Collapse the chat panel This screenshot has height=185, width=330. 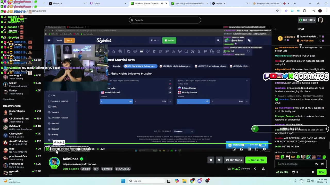(x=275, y=29)
